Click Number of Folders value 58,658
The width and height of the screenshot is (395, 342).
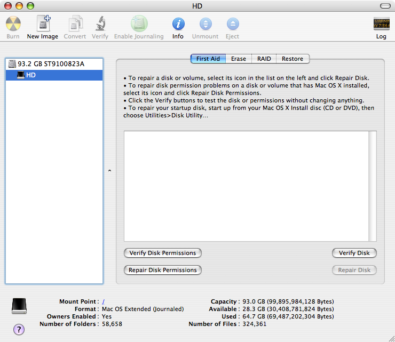(112, 324)
